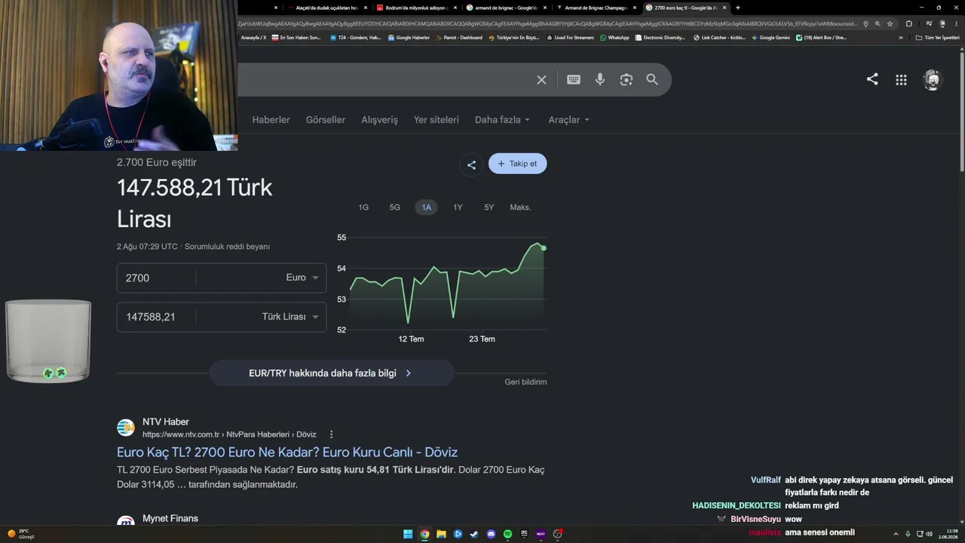Viewport: 965px width, 543px height.
Task: Select the Maks. chart range
Action: tap(520, 207)
